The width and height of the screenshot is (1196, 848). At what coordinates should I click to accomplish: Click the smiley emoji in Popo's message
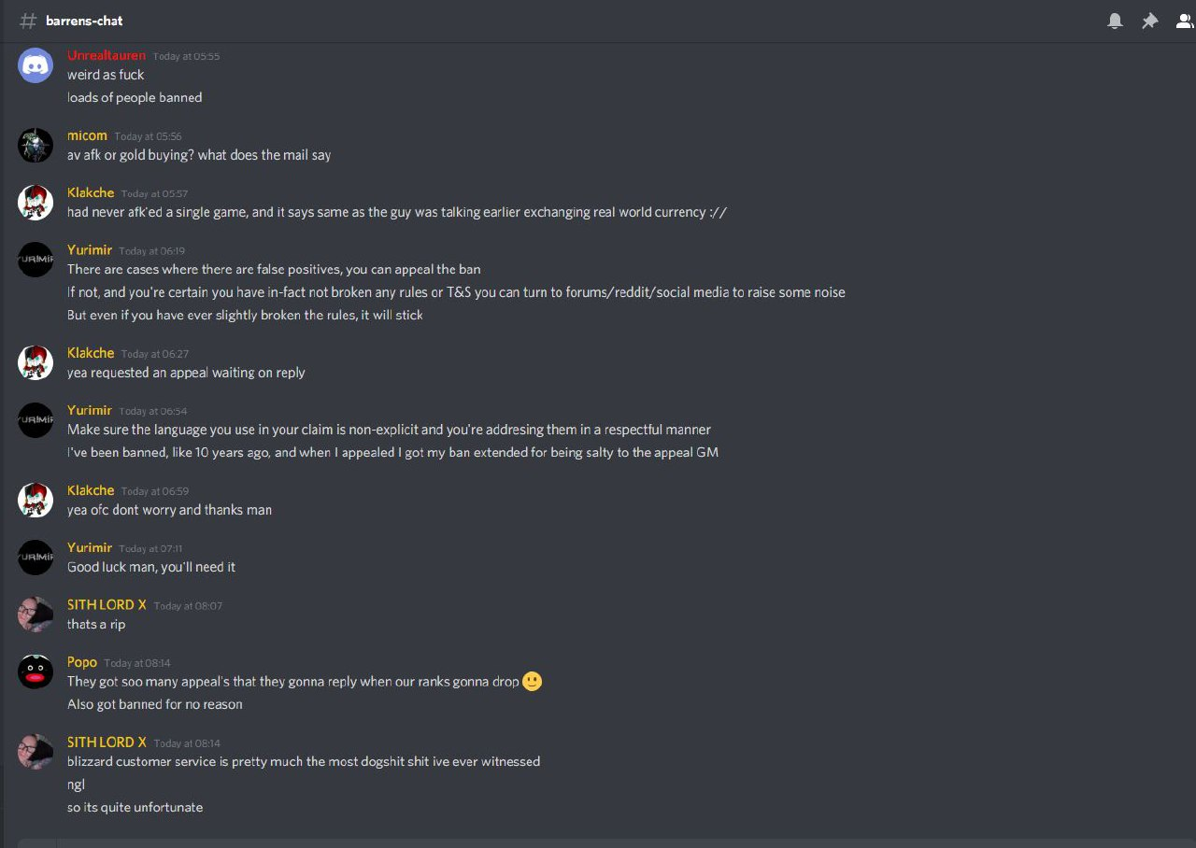click(532, 682)
